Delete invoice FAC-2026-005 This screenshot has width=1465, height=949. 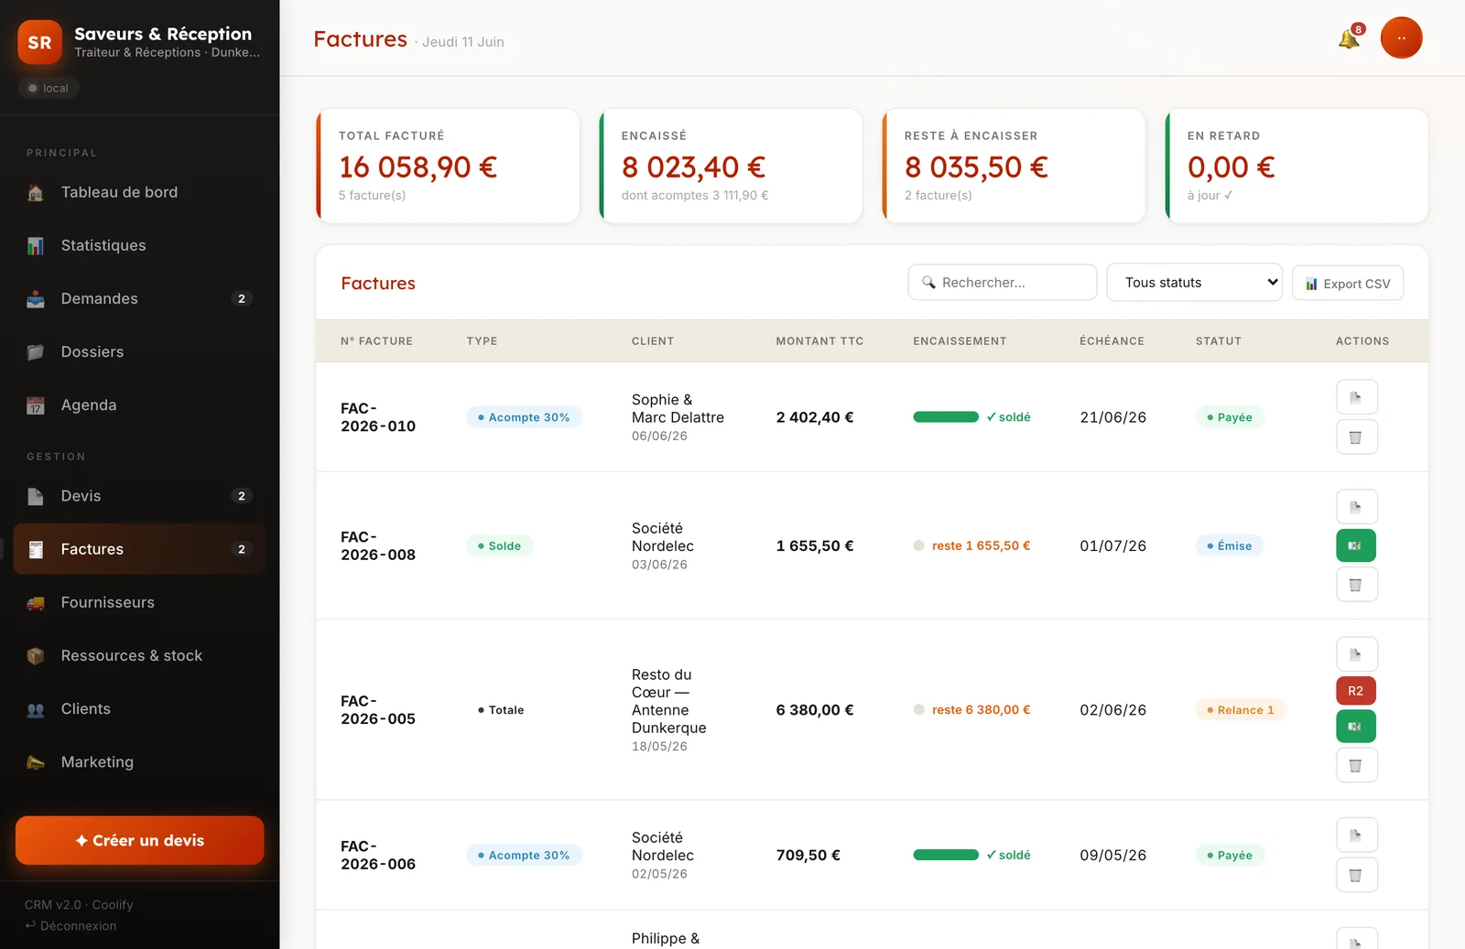pyautogui.click(x=1356, y=765)
